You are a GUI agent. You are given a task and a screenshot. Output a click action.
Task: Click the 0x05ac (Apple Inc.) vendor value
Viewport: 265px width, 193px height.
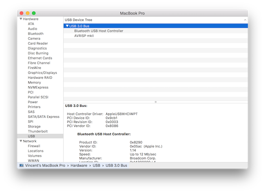coord(146,146)
